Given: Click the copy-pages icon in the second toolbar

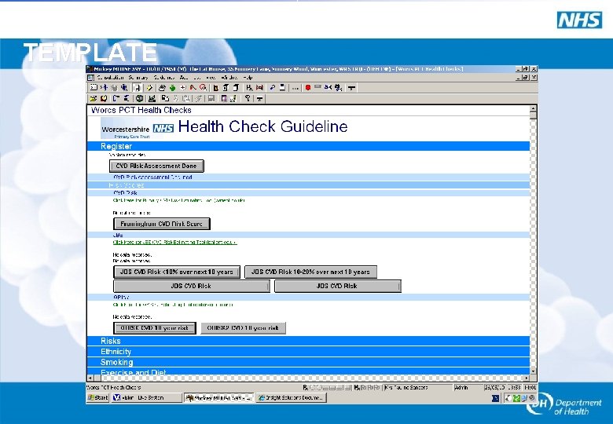Looking at the screenshot, I should (165, 98).
